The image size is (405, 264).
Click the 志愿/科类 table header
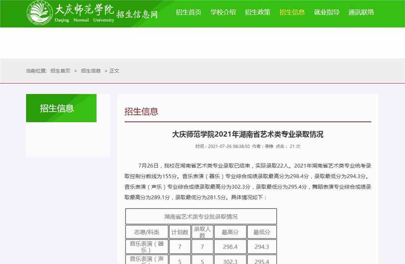coord(147,232)
